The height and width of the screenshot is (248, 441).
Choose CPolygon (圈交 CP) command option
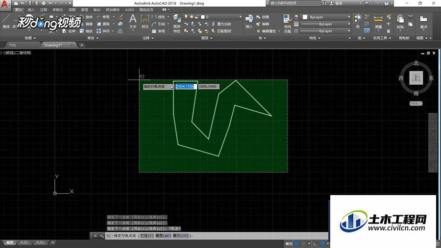click(180, 236)
